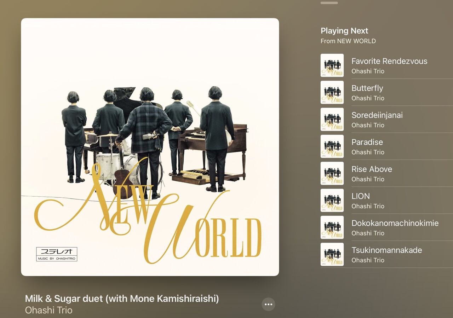
Task: Select the LION album thumbnail
Action: point(332,200)
